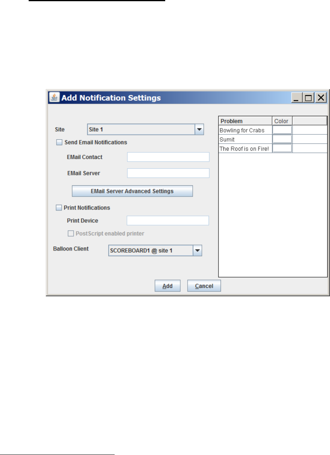Click the Add button
The image size is (330, 455).
click(167, 286)
